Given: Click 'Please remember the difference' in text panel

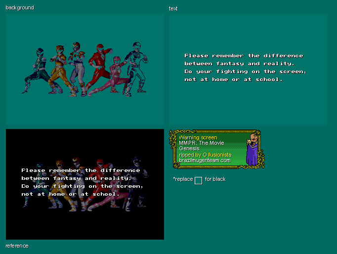Looking at the screenshot, I should [x=244, y=56].
